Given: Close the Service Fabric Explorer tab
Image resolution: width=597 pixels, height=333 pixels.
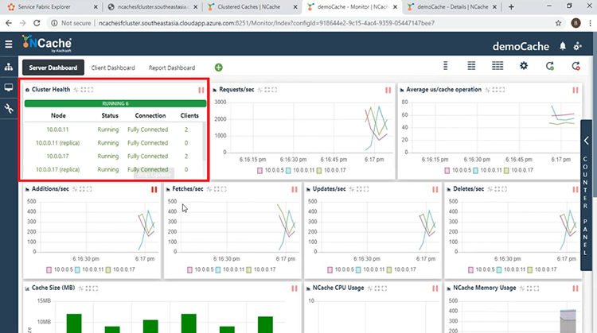Looking at the screenshot, I should [96, 7].
